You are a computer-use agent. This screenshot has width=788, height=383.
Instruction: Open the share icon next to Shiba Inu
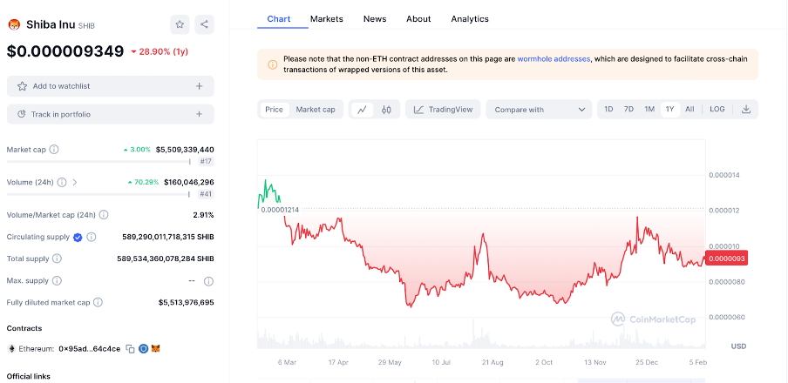[204, 24]
